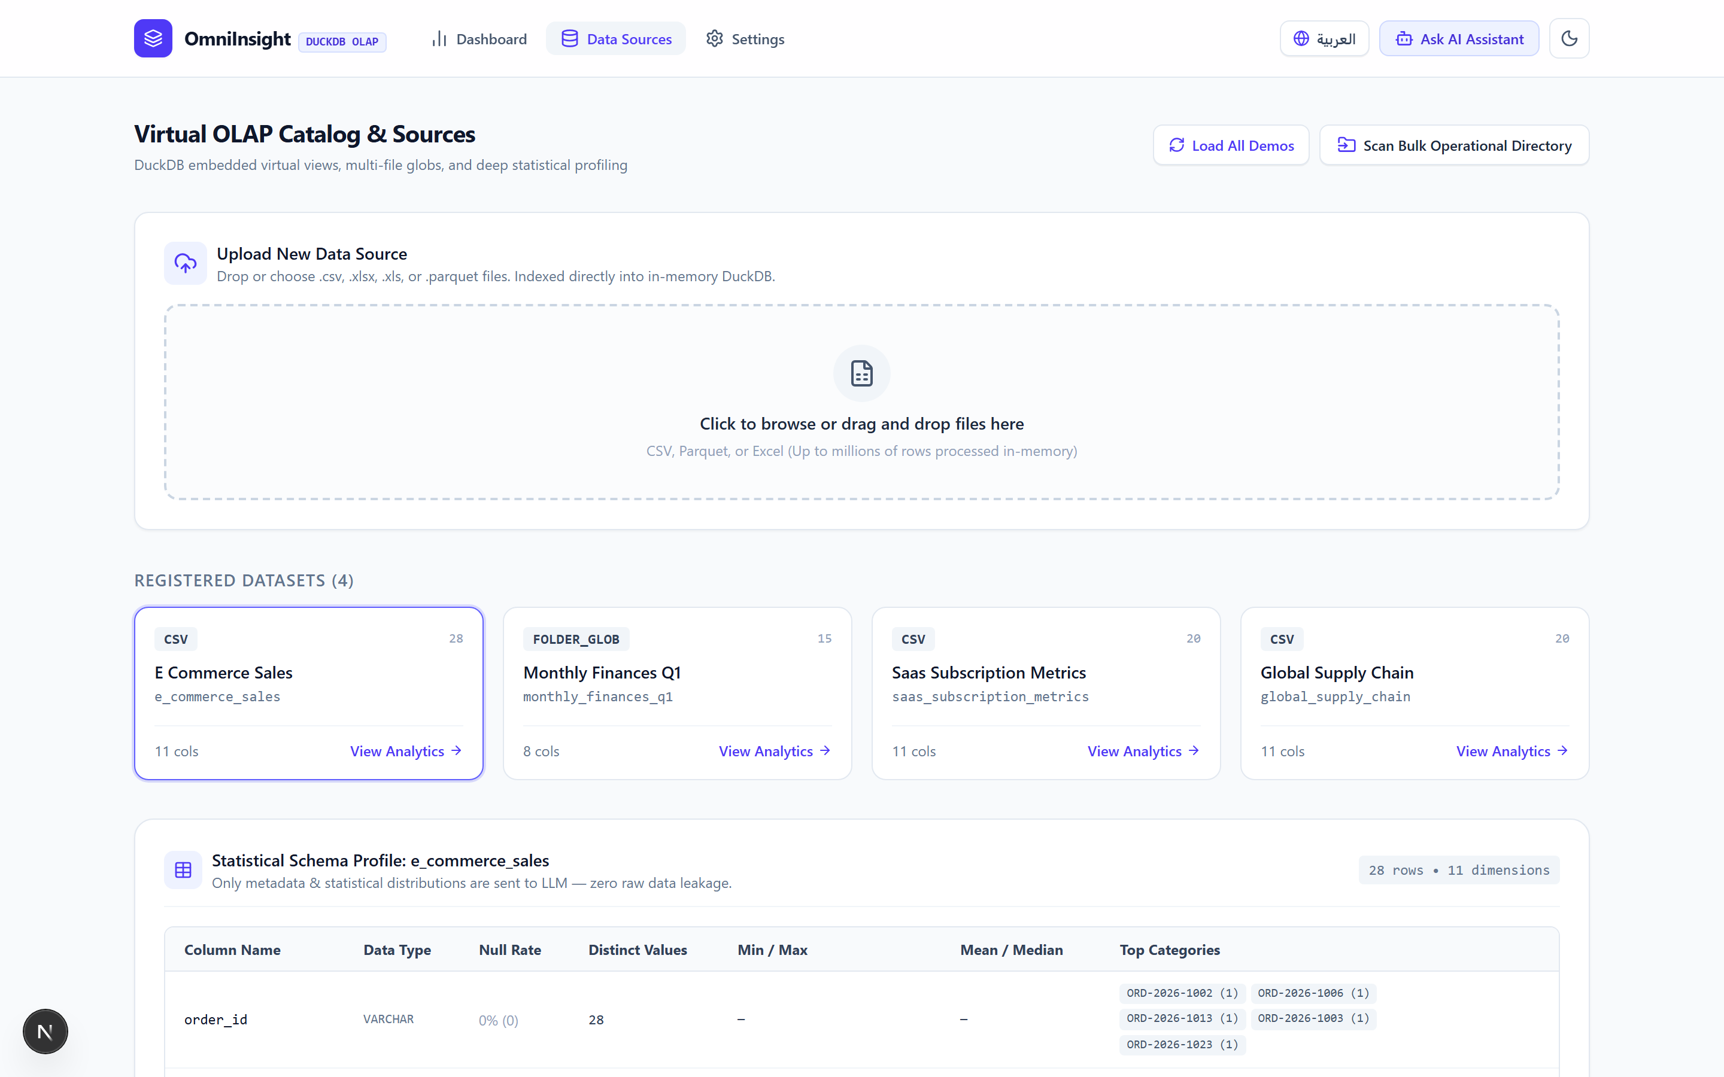
Task: Open View Analytics for Saas Subscription Metrics
Action: pos(1143,751)
